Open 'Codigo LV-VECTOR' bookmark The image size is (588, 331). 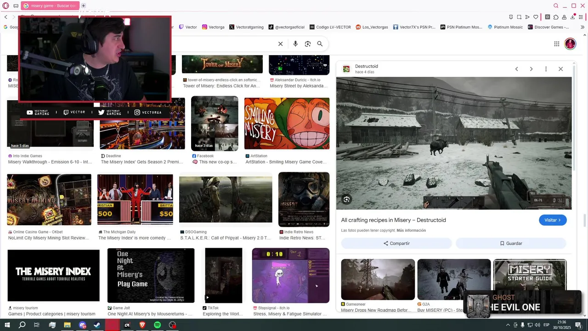point(331,27)
